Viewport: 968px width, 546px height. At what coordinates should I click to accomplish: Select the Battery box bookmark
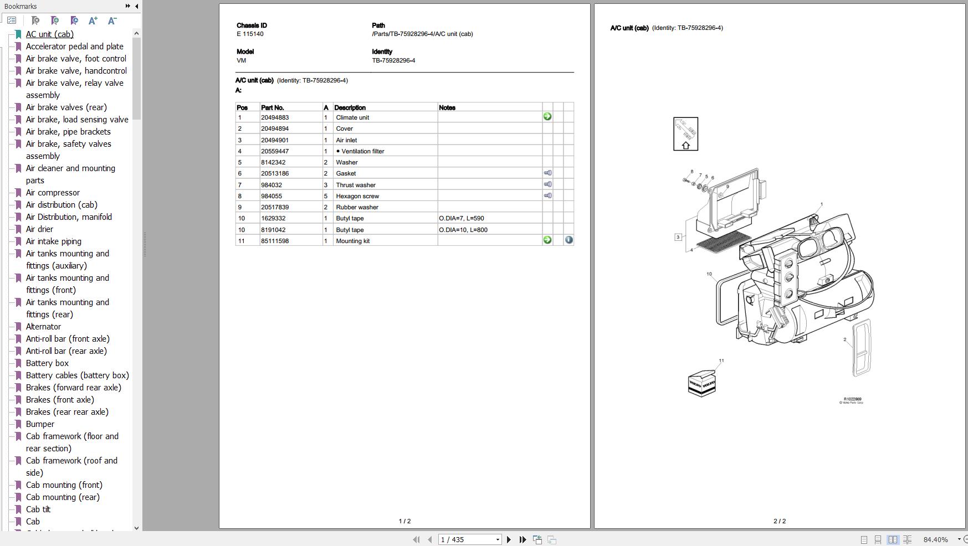pyautogui.click(x=47, y=363)
